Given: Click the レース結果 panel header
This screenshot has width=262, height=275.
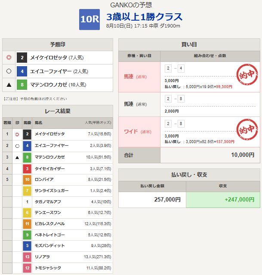Looking at the screenshot, I should pyautogui.click(x=58, y=111).
